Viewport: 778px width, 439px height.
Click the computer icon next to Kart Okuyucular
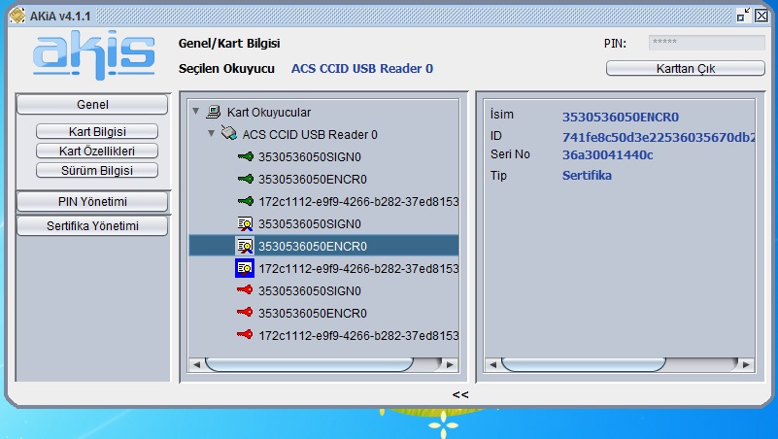point(215,112)
